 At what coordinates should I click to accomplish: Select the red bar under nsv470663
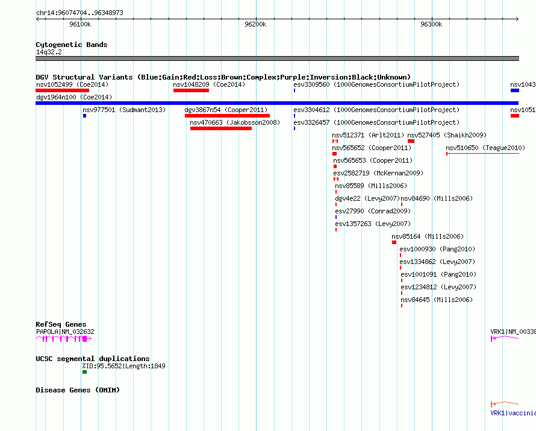point(221,128)
